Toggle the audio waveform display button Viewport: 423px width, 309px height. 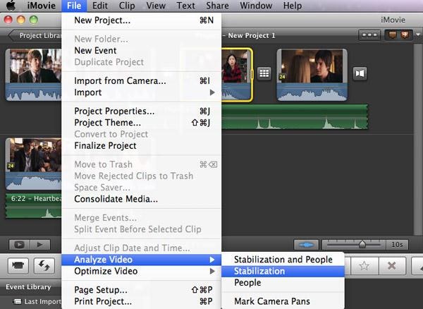click(x=306, y=244)
